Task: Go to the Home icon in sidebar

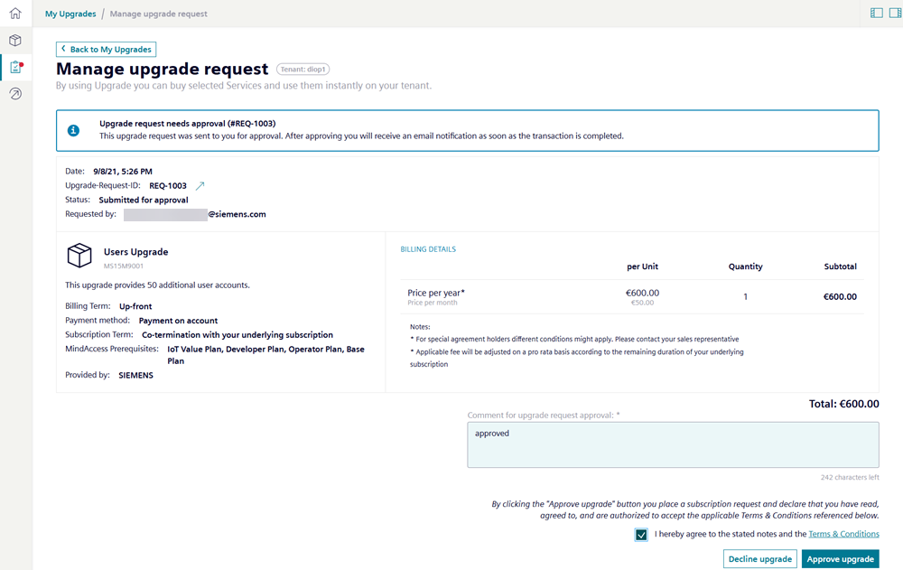Action: (15, 14)
